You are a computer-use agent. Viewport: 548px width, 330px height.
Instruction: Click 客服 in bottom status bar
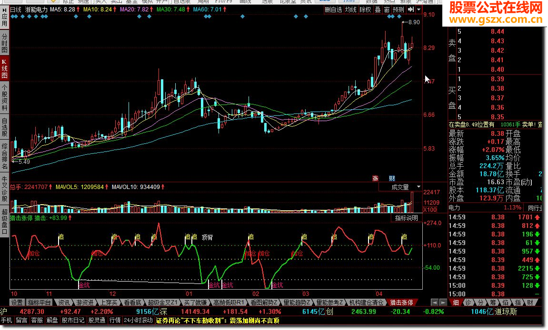coord(37,320)
